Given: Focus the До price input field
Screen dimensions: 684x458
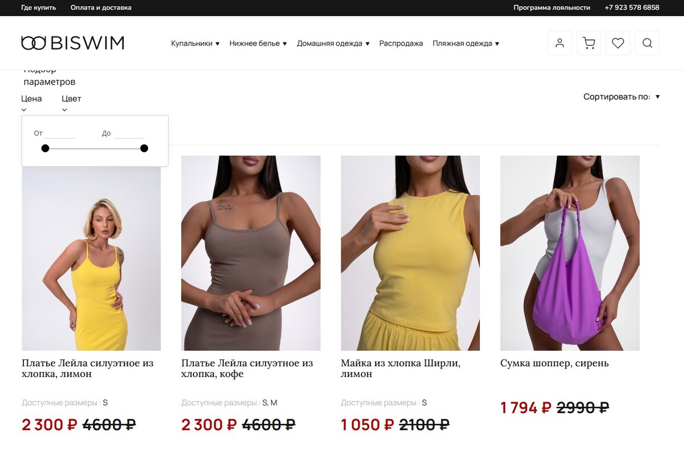Looking at the screenshot, I should 129,133.
